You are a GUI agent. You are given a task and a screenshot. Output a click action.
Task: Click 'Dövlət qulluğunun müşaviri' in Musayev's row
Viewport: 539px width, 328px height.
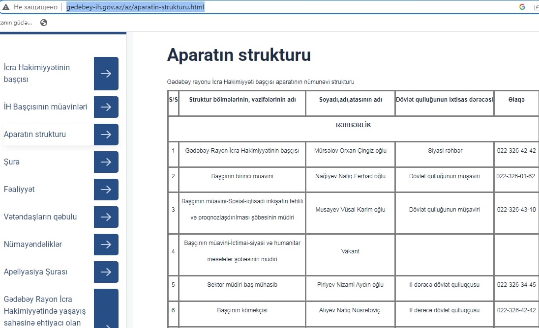coord(445,209)
